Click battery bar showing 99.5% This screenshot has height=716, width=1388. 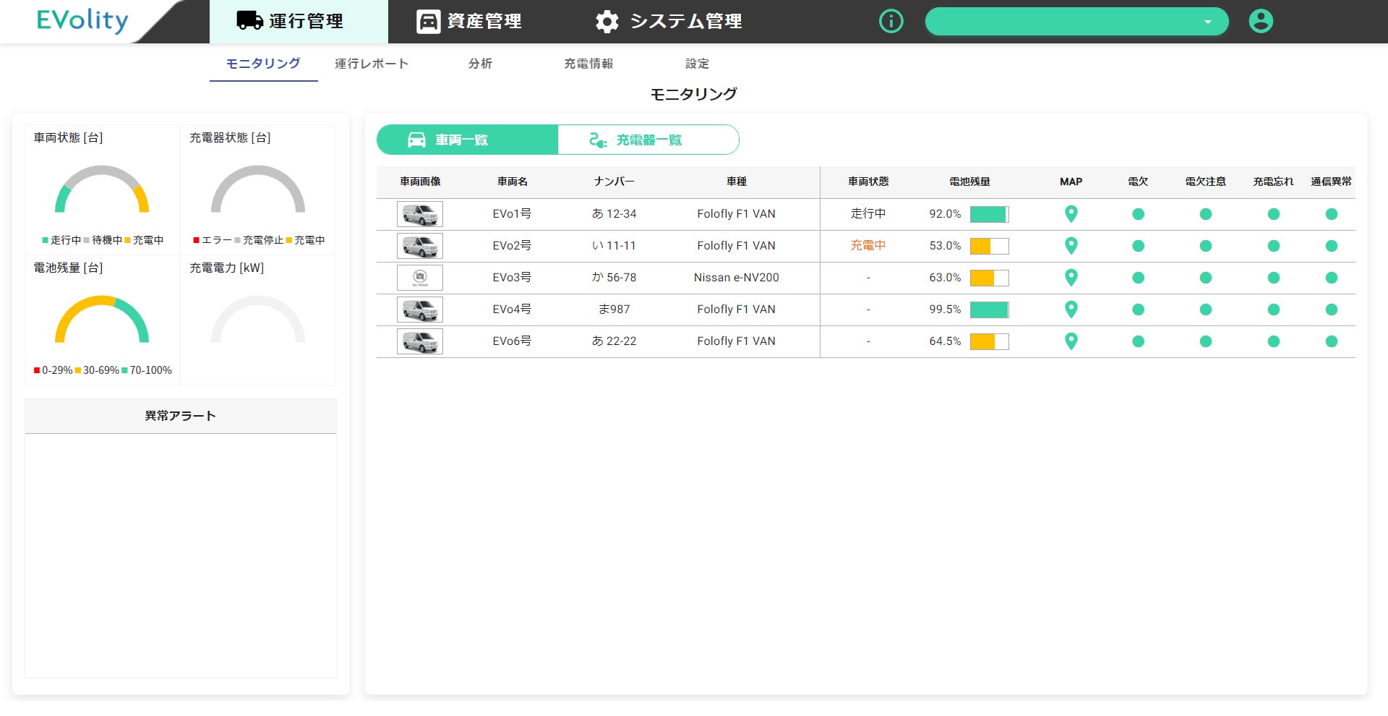coord(989,310)
